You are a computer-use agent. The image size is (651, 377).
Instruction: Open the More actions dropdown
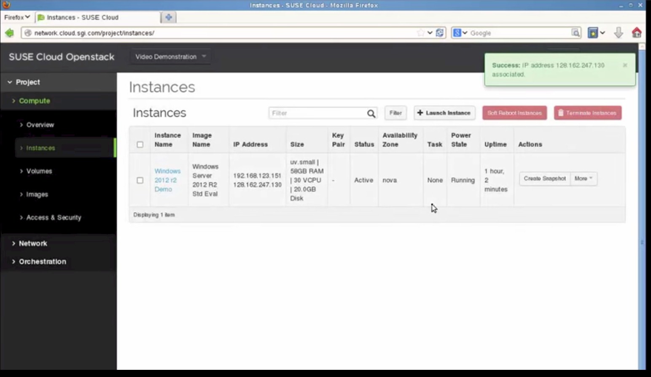point(584,178)
